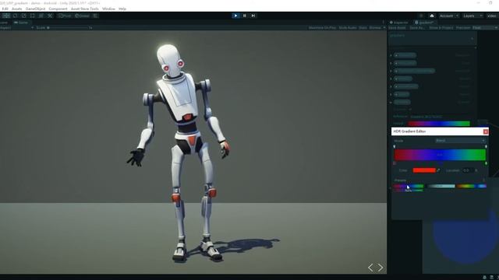Open the Edit menu
The image size is (499, 280).
click(x=5, y=9)
